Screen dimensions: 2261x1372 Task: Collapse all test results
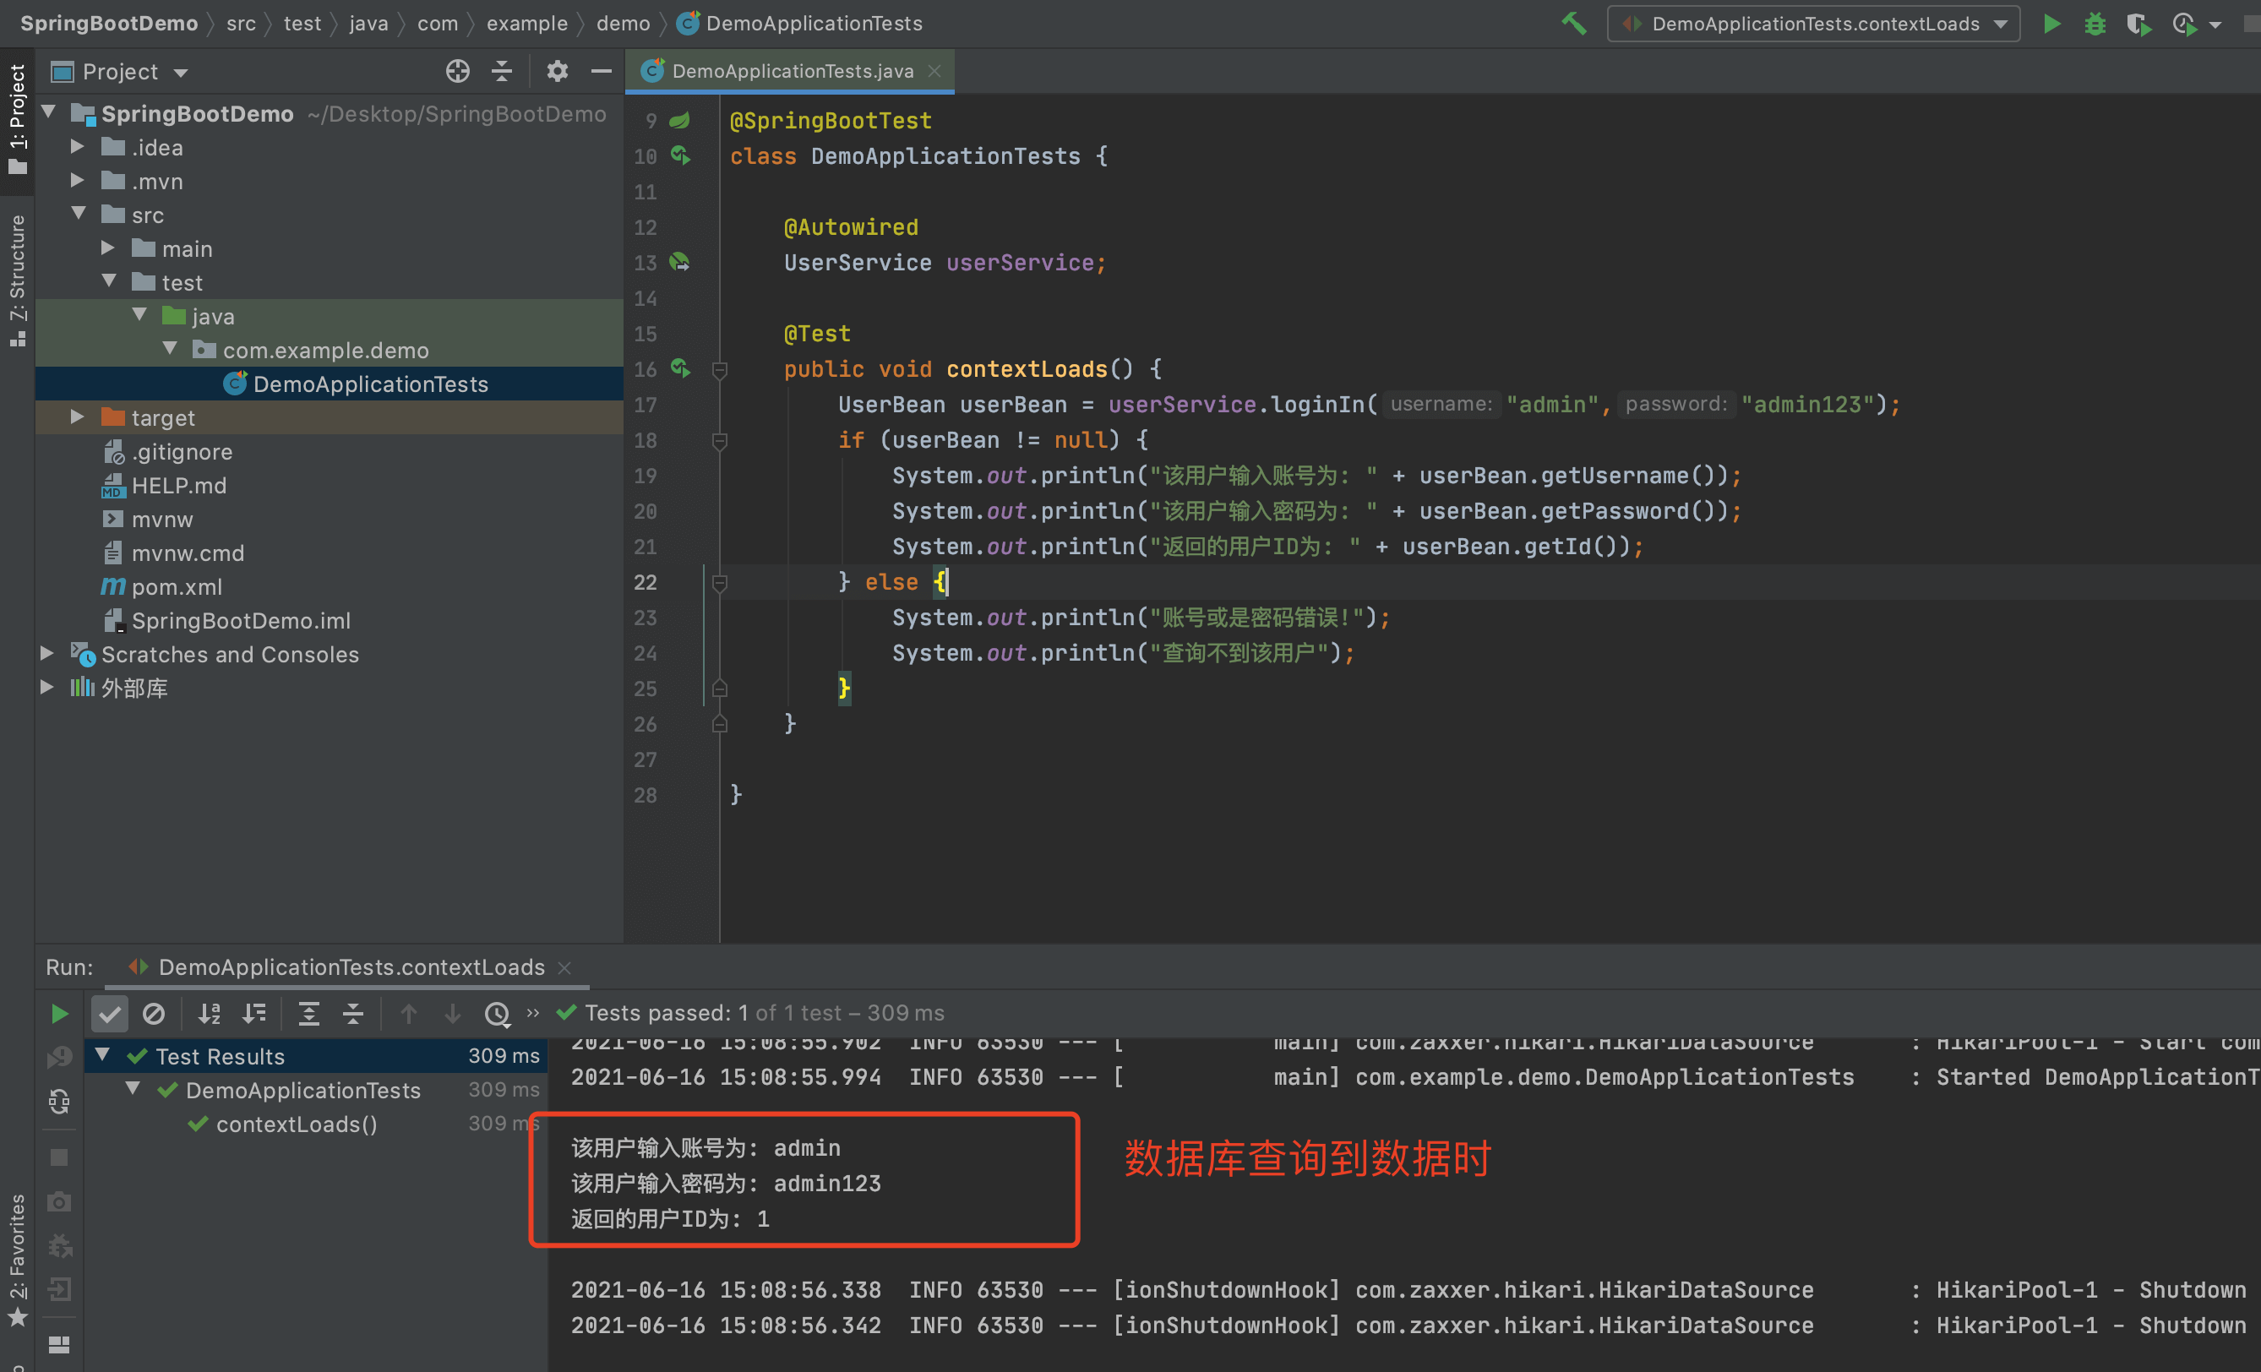[x=353, y=1013]
